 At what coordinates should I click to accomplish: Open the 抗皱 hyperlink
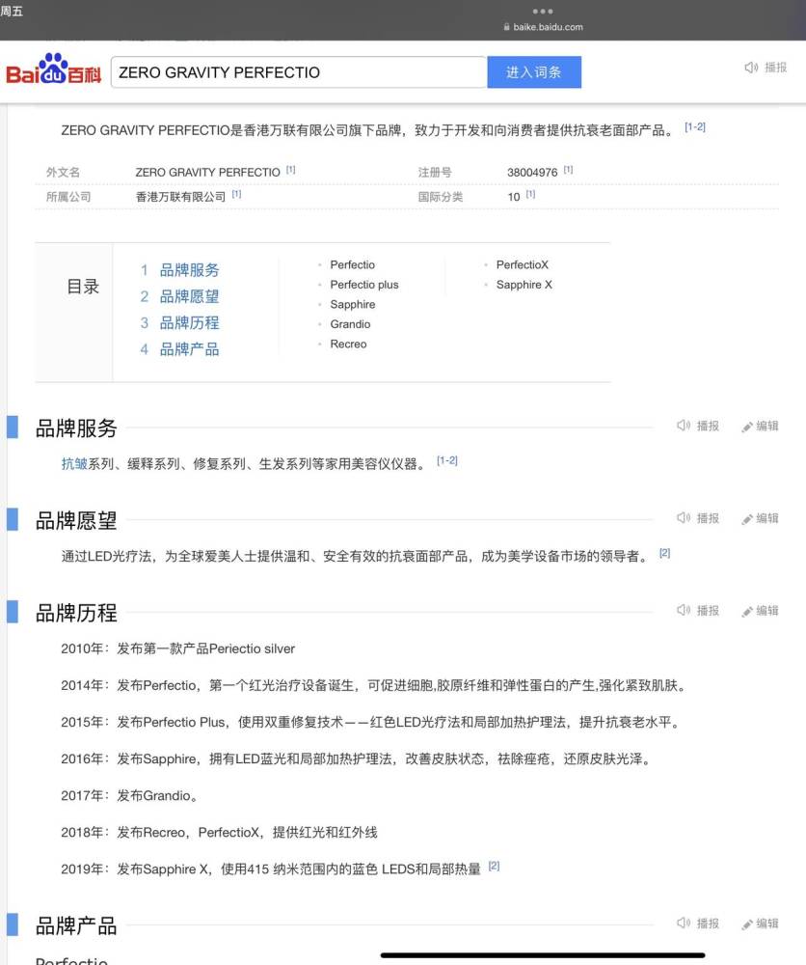pos(74,464)
